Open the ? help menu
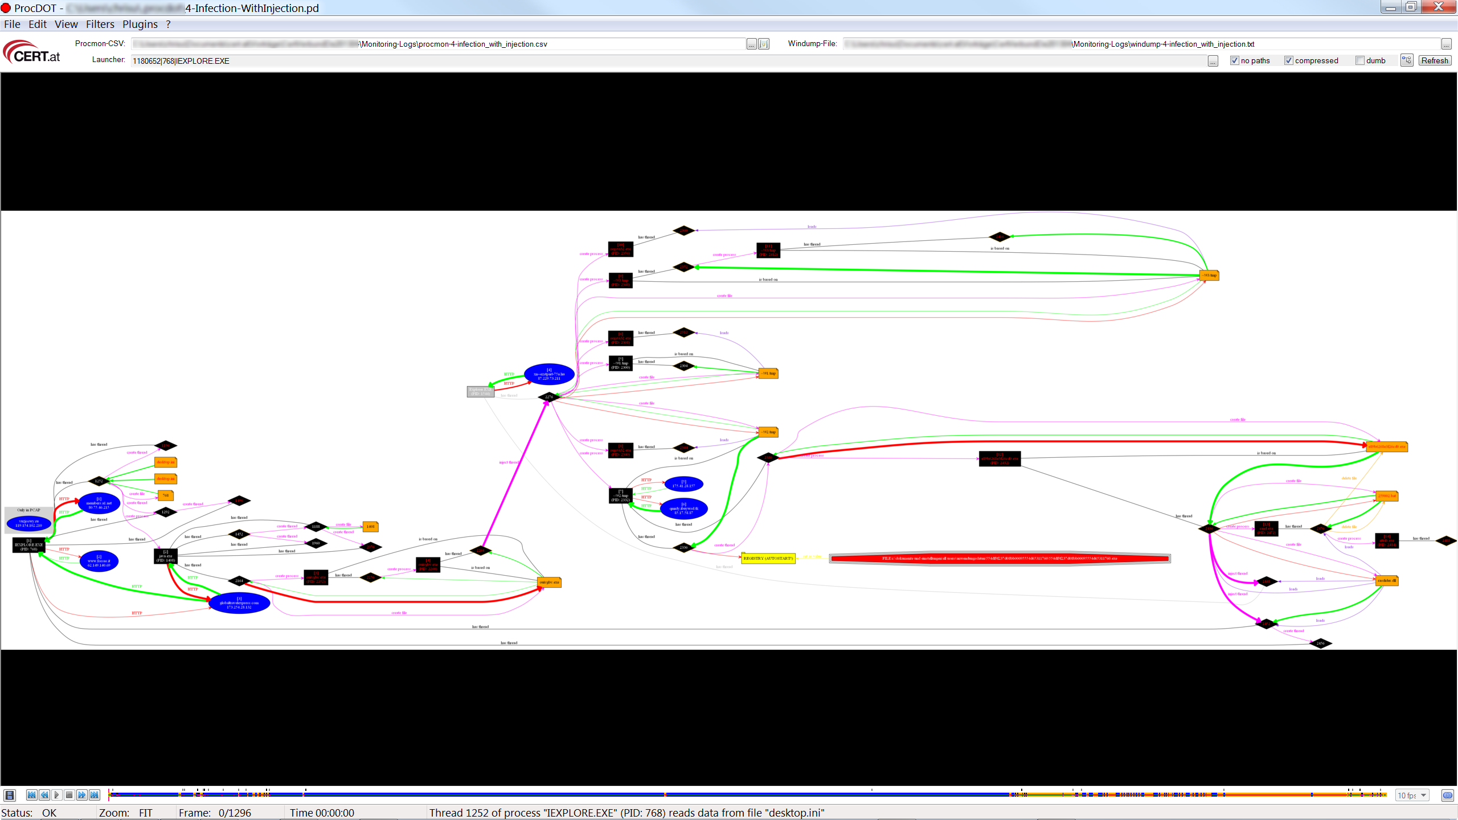This screenshot has width=1458, height=820. [169, 24]
